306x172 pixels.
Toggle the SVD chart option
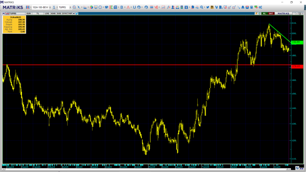click(59, 13)
